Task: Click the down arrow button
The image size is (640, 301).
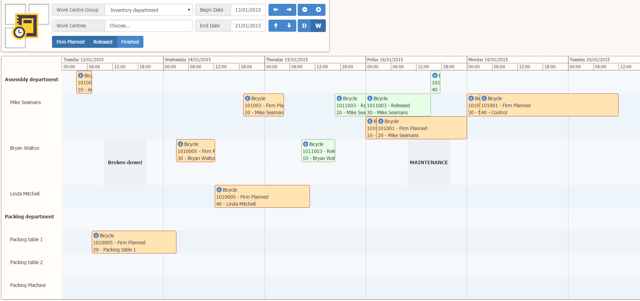Action: pos(289,26)
